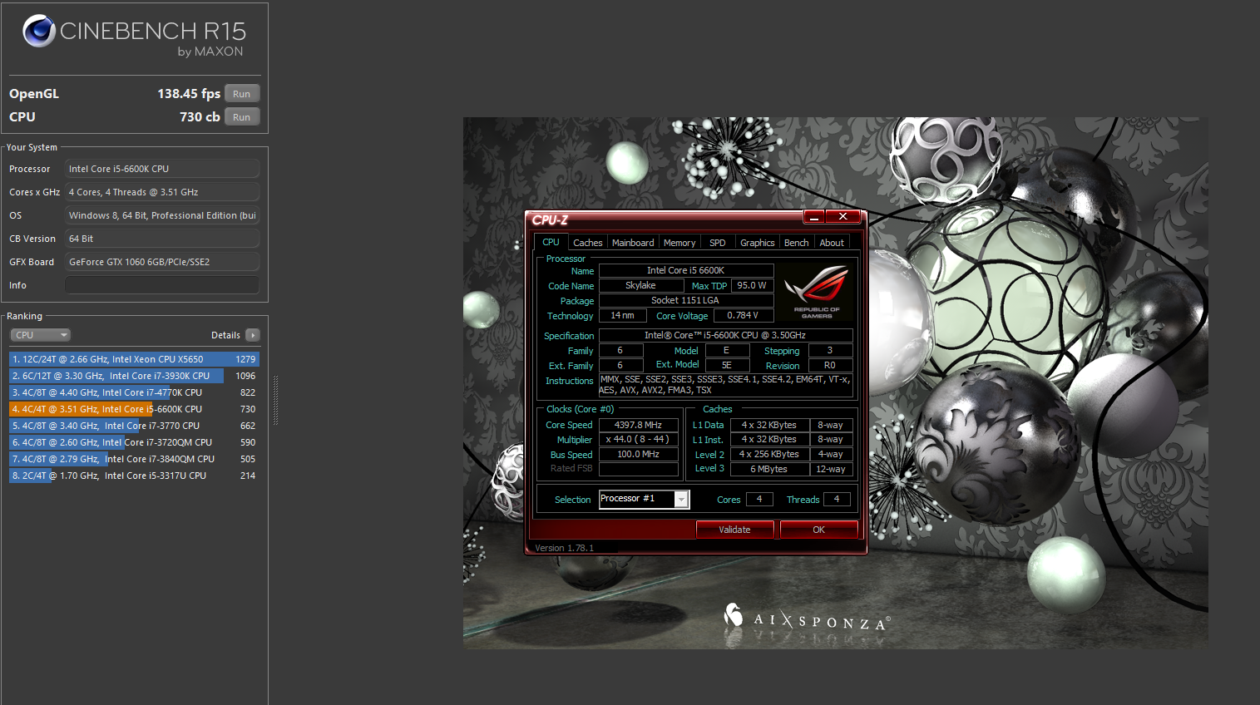Viewport: 1260px width, 705px height.
Task: Click the CPU-Z Version 1.78.1 text
Action: click(x=565, y=548)
